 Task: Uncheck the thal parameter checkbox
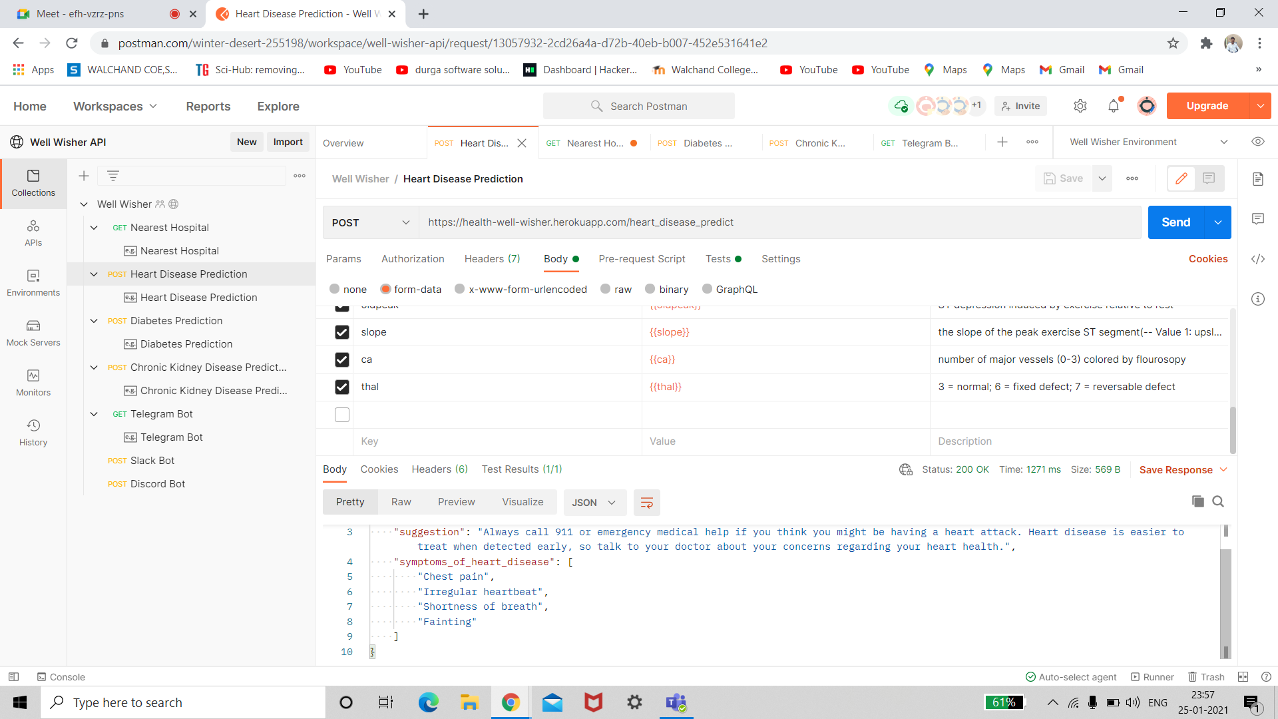[342, 387]
